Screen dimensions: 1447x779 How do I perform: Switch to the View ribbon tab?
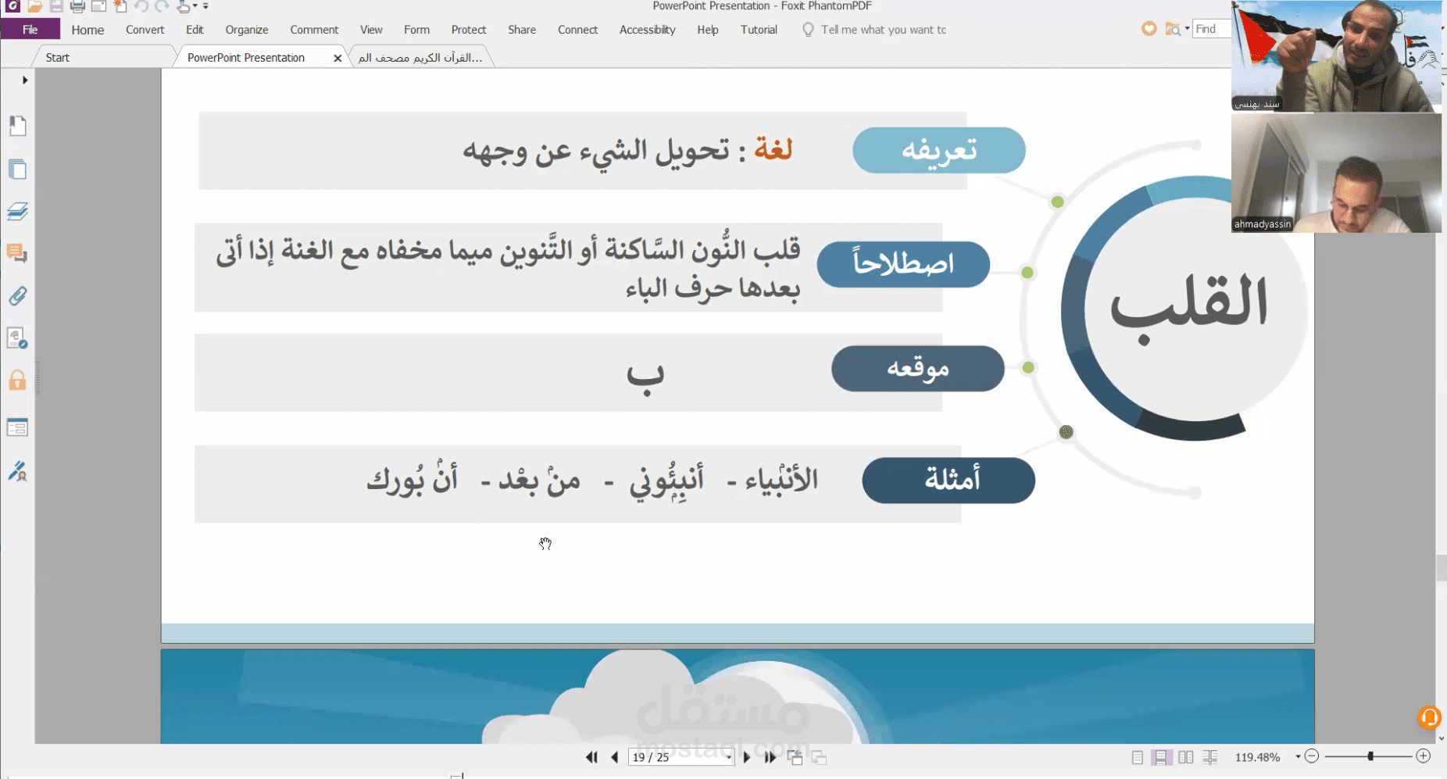(x=371, y=30)
